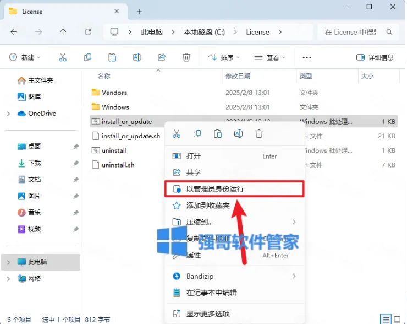Sort by the 修改日期 column header
The image size is (407, 324).
point(238,76)
